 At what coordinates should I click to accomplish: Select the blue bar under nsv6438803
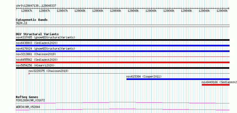122,46
